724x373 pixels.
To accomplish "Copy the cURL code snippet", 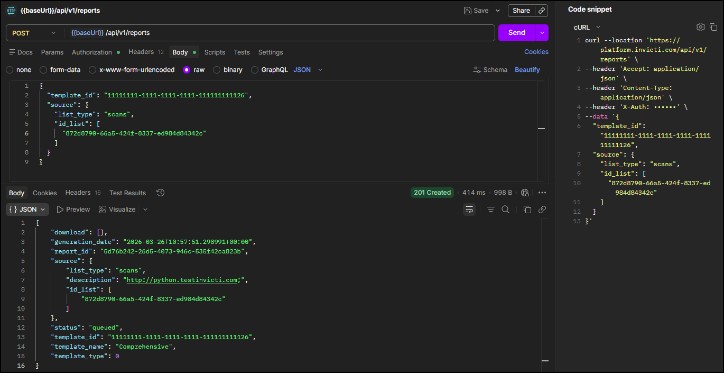I will (x=713, y=26).
